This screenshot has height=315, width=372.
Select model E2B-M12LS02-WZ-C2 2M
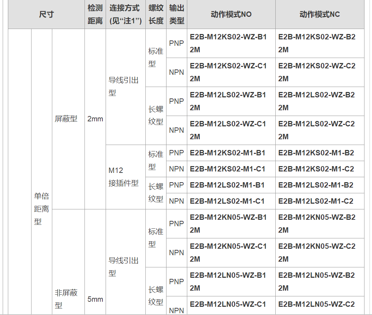[320, 130]
